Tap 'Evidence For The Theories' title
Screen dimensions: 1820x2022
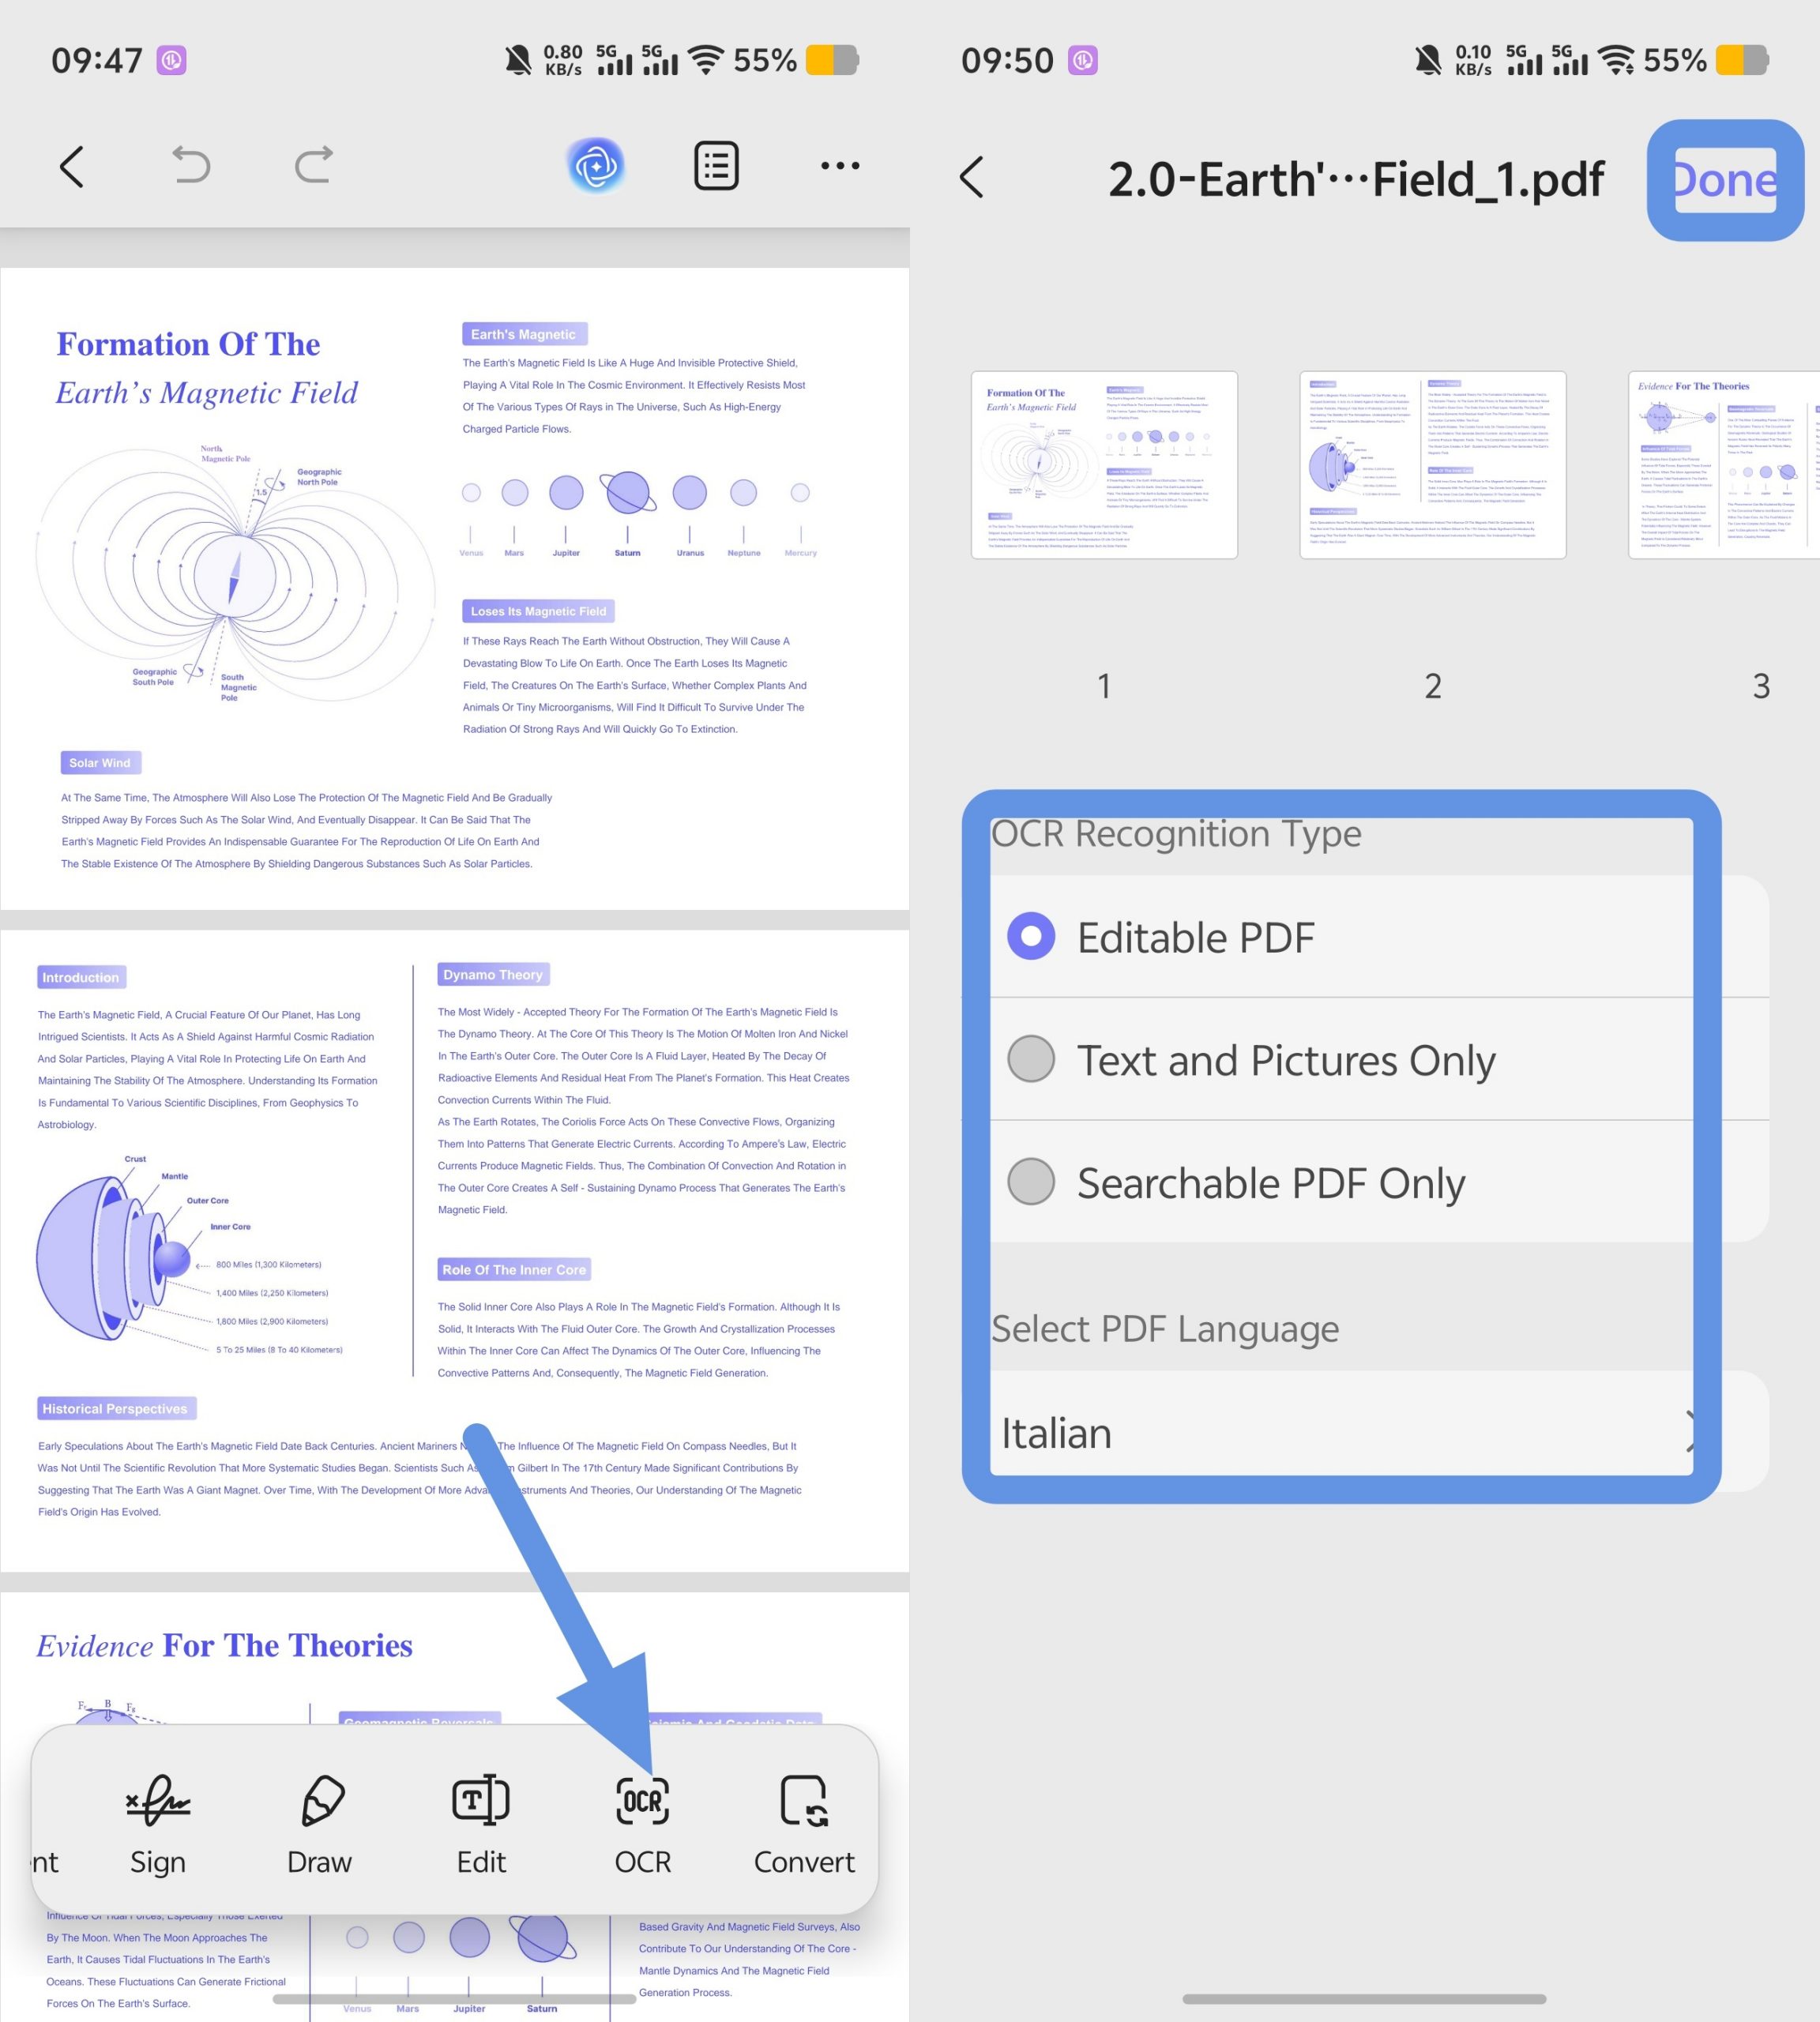[225, 1645]
